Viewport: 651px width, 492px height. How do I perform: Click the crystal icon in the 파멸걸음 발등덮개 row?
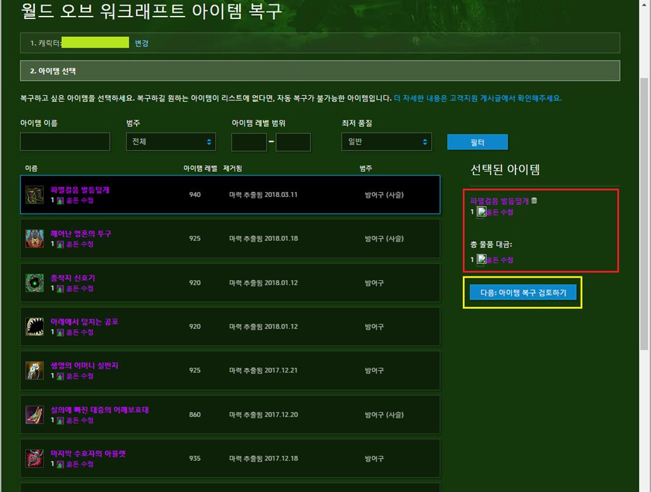[60, 200]
